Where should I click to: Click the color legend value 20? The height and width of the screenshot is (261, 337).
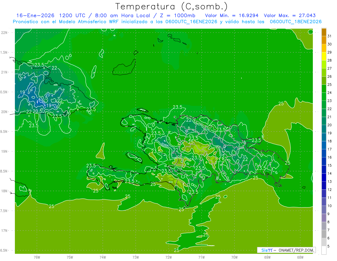point(329,125)
